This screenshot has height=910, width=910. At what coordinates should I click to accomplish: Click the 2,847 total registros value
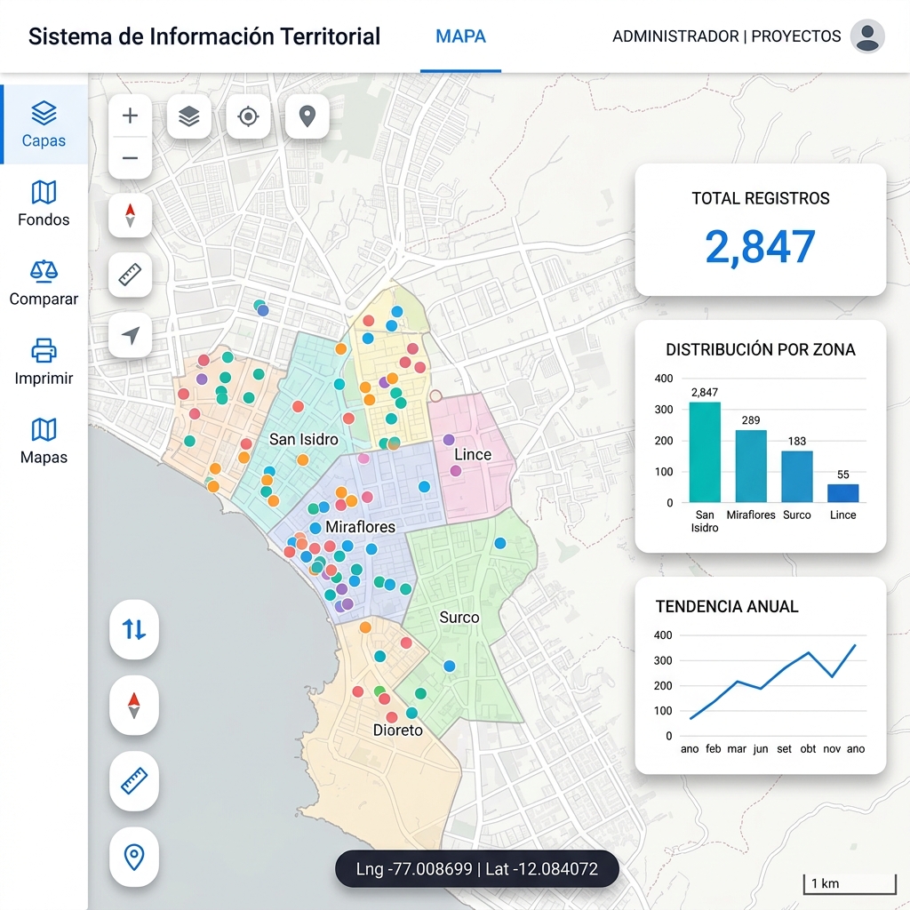click(x=761, y=247)
